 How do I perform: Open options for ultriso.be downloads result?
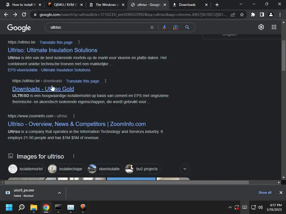[x=106, y=81]
